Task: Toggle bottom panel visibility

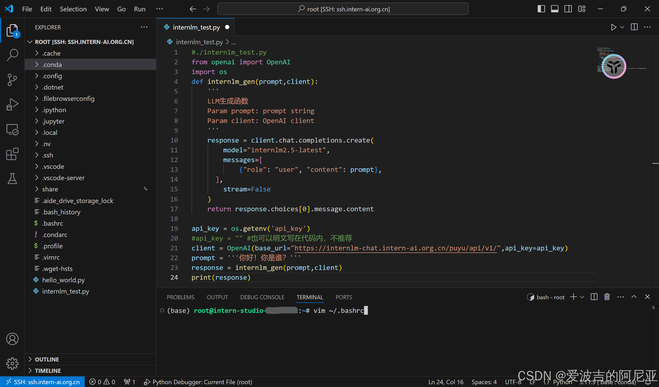Action: coord(554,9)
